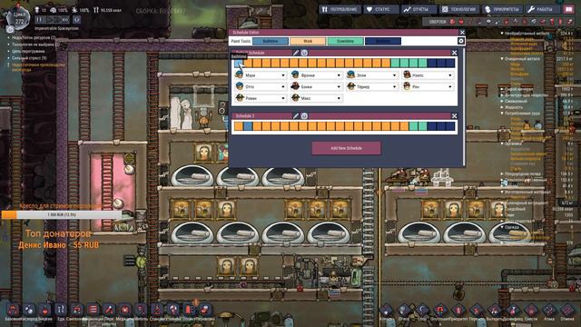Click the cycle 272 clock indicator
581x327 pixels.
(19, 18)
